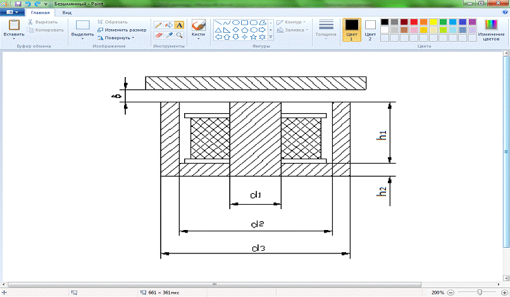Switch to the Вид tab
This screenshot has width=510, height=297.
[66, 12]
